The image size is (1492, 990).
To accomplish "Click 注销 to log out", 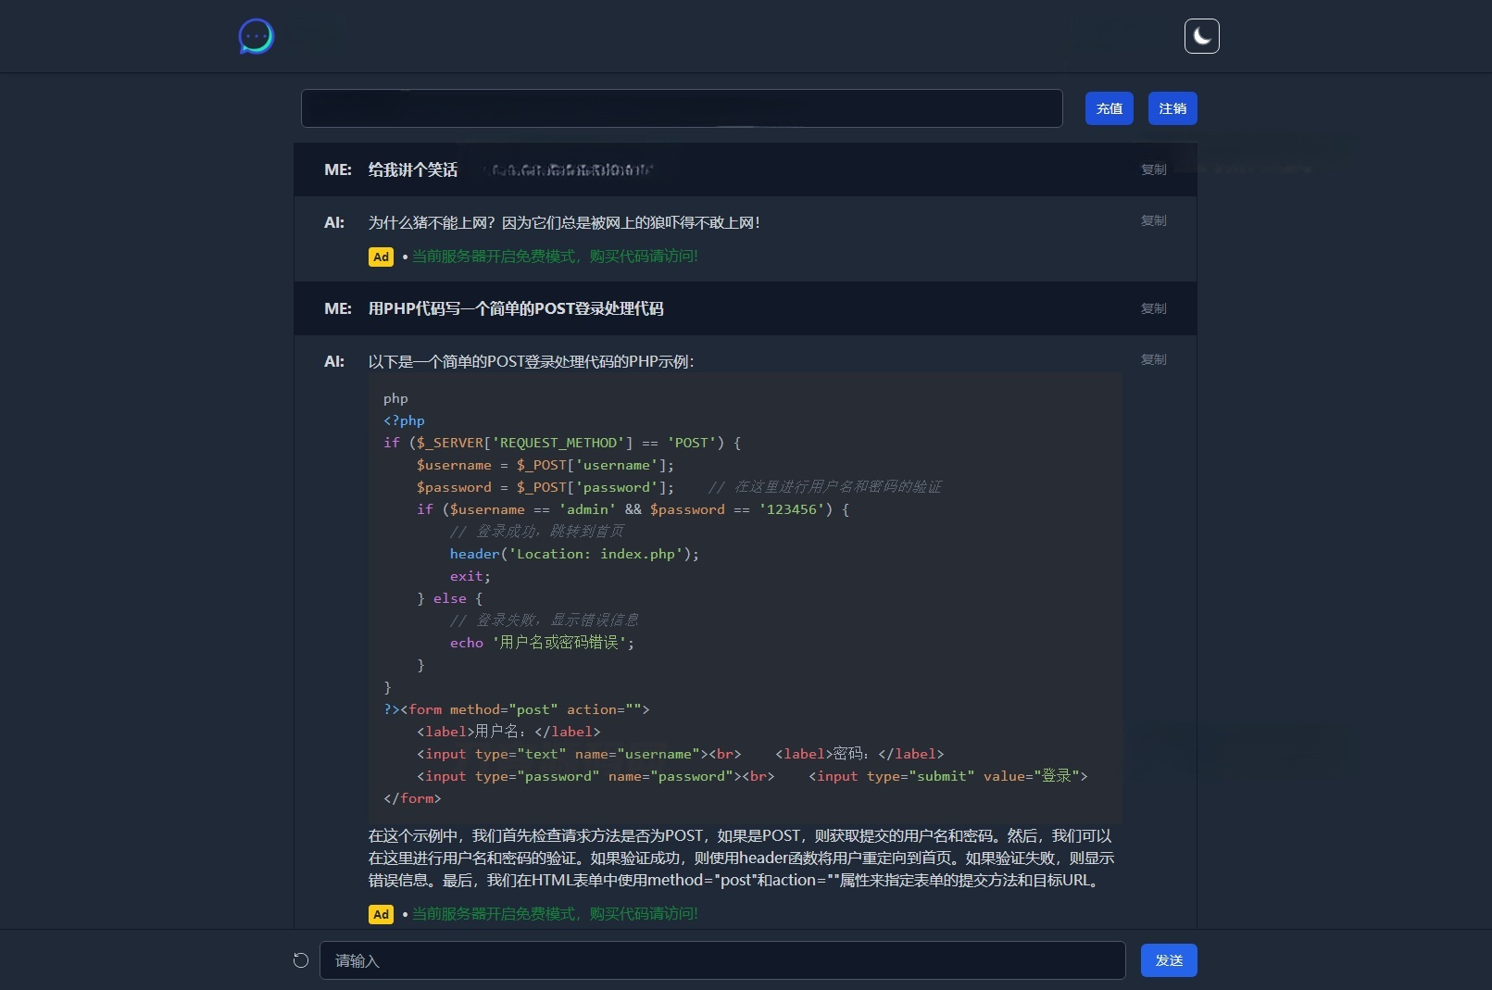I will coord(1172,108).
